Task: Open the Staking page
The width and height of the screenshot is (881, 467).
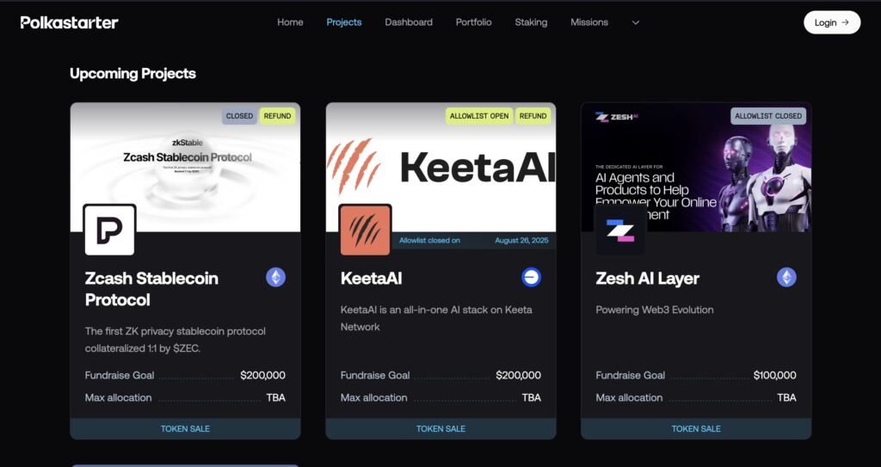Action: pos(531,22)
